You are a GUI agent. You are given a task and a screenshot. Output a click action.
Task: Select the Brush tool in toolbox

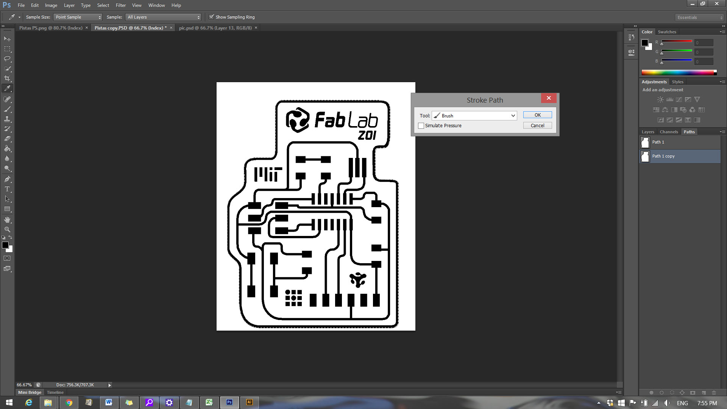tap(7, 109)
